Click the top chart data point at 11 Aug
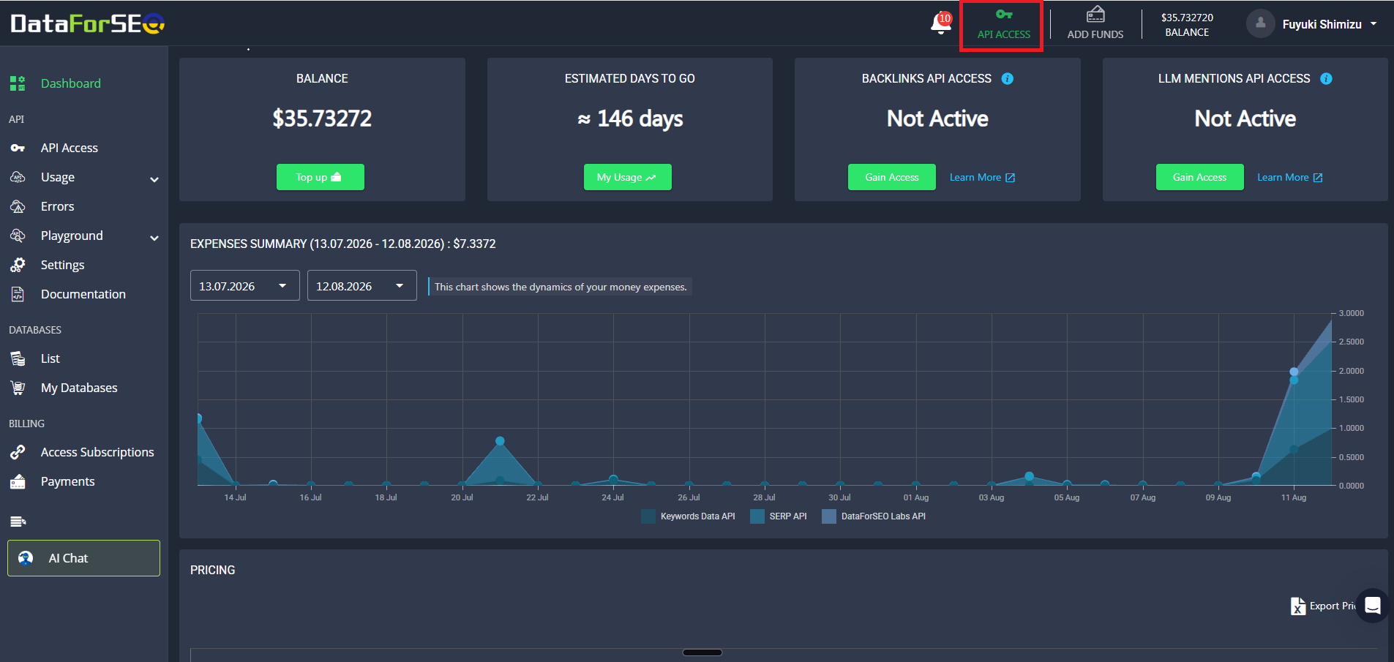Viewport: 1394px width, 662px height. click(1294, 372)
